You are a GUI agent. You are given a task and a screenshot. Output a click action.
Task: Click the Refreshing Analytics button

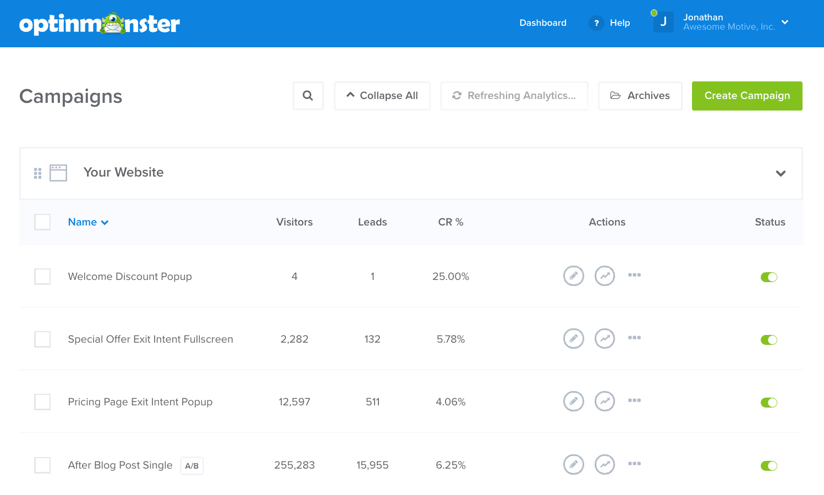tap(514, 96)
